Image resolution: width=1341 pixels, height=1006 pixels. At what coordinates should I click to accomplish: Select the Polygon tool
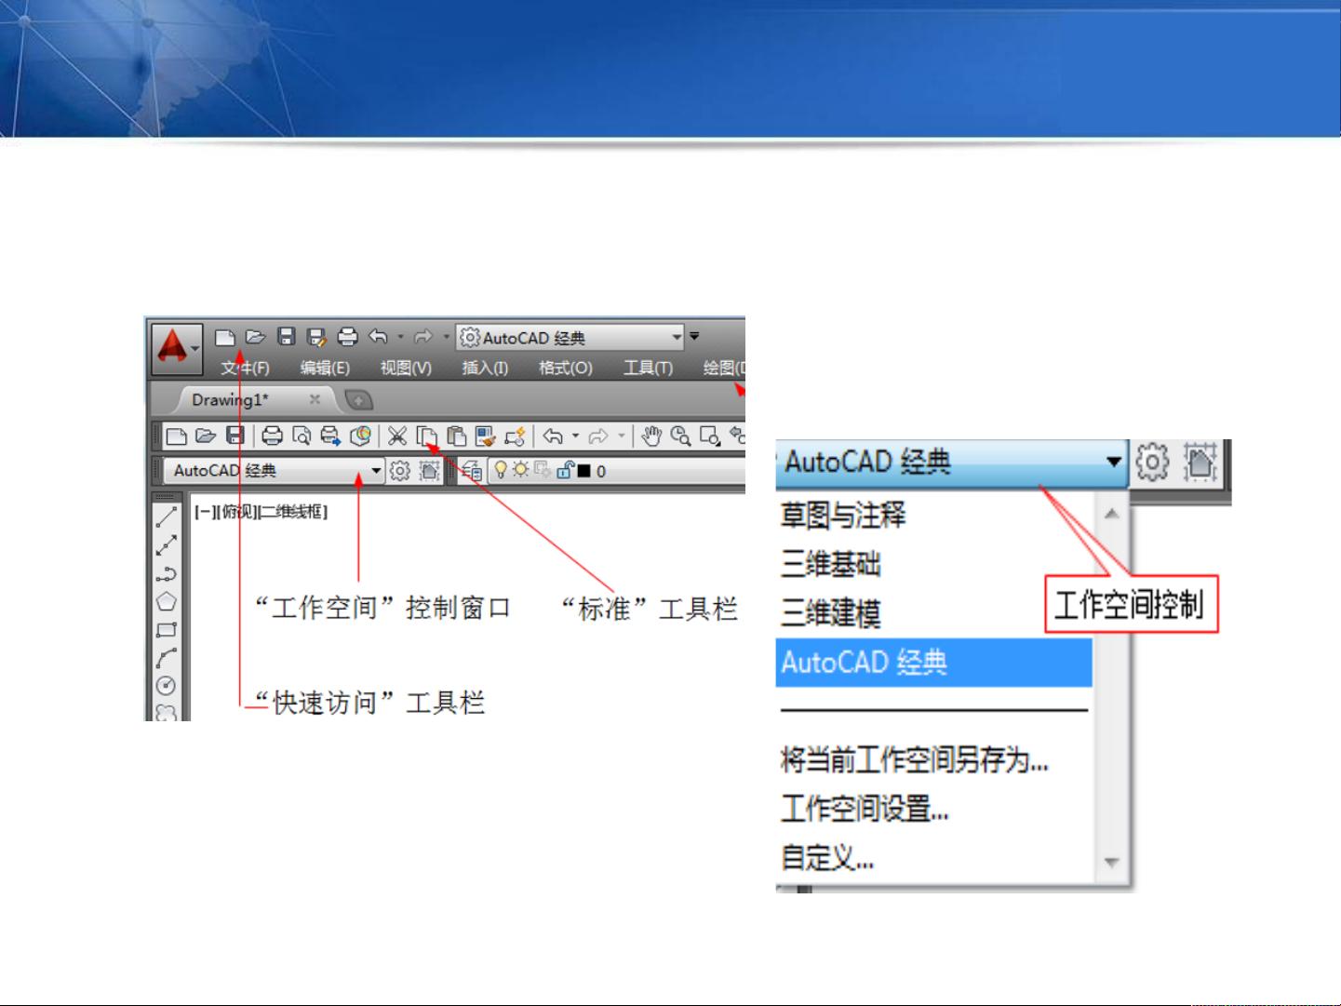pyautogui.click(x=167, y=601)
